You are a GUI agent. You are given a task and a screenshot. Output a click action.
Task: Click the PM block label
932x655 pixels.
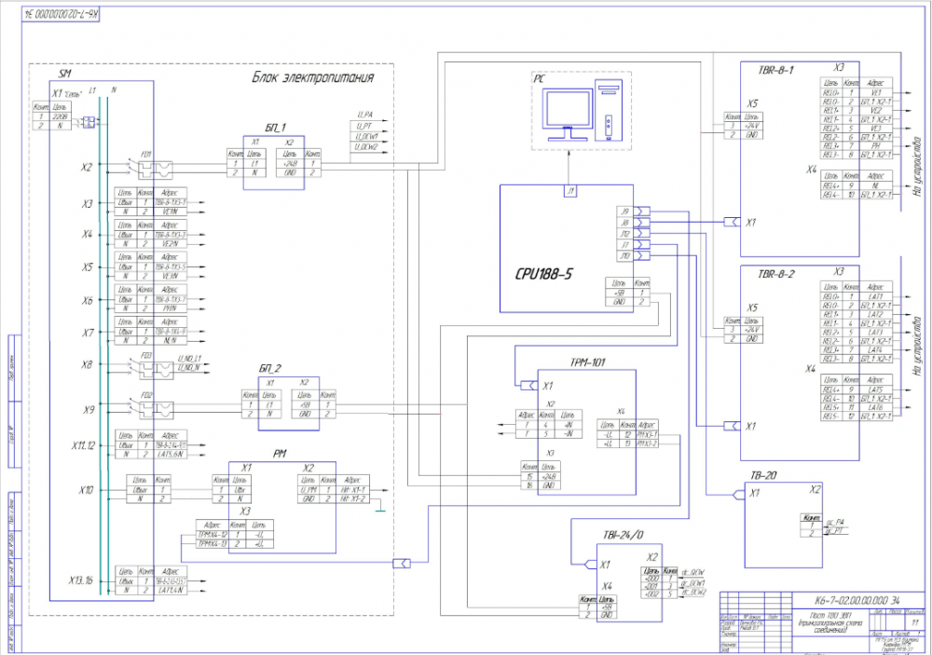tap(280, 454)
